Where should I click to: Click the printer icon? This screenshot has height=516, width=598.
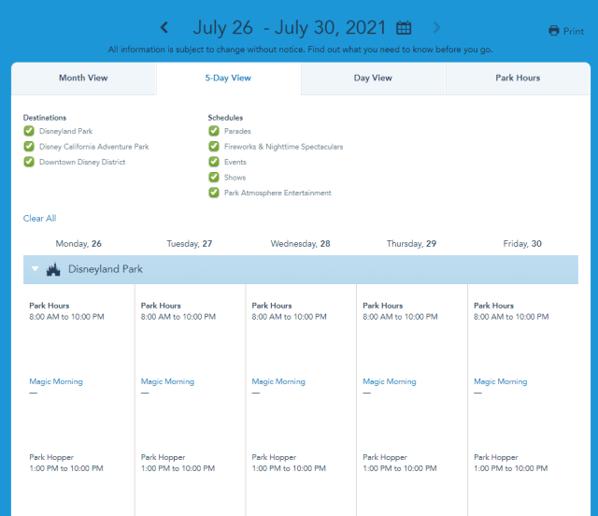[x=554, y=31]
